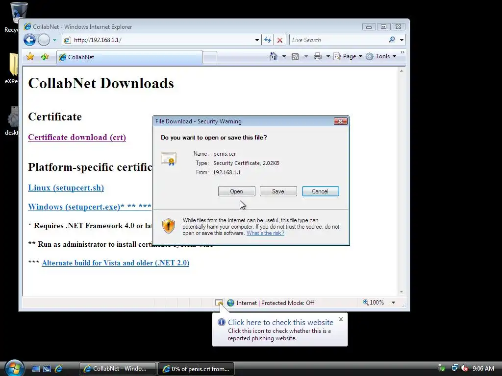Click the greyed Forward navigation button
Viewport: 502px width, 376px height.
[44, 40]
